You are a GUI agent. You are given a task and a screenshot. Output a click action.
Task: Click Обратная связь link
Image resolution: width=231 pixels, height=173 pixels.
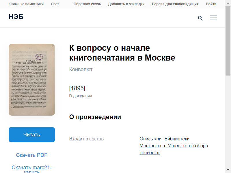(87, 4)
